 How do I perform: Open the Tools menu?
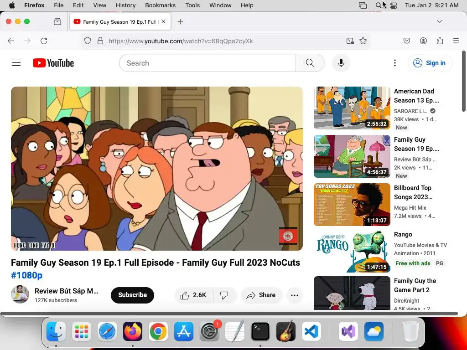[192, 5]
